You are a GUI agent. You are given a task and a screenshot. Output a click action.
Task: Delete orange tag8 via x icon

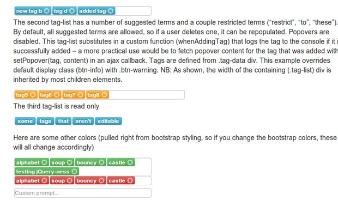coord(104,95)
